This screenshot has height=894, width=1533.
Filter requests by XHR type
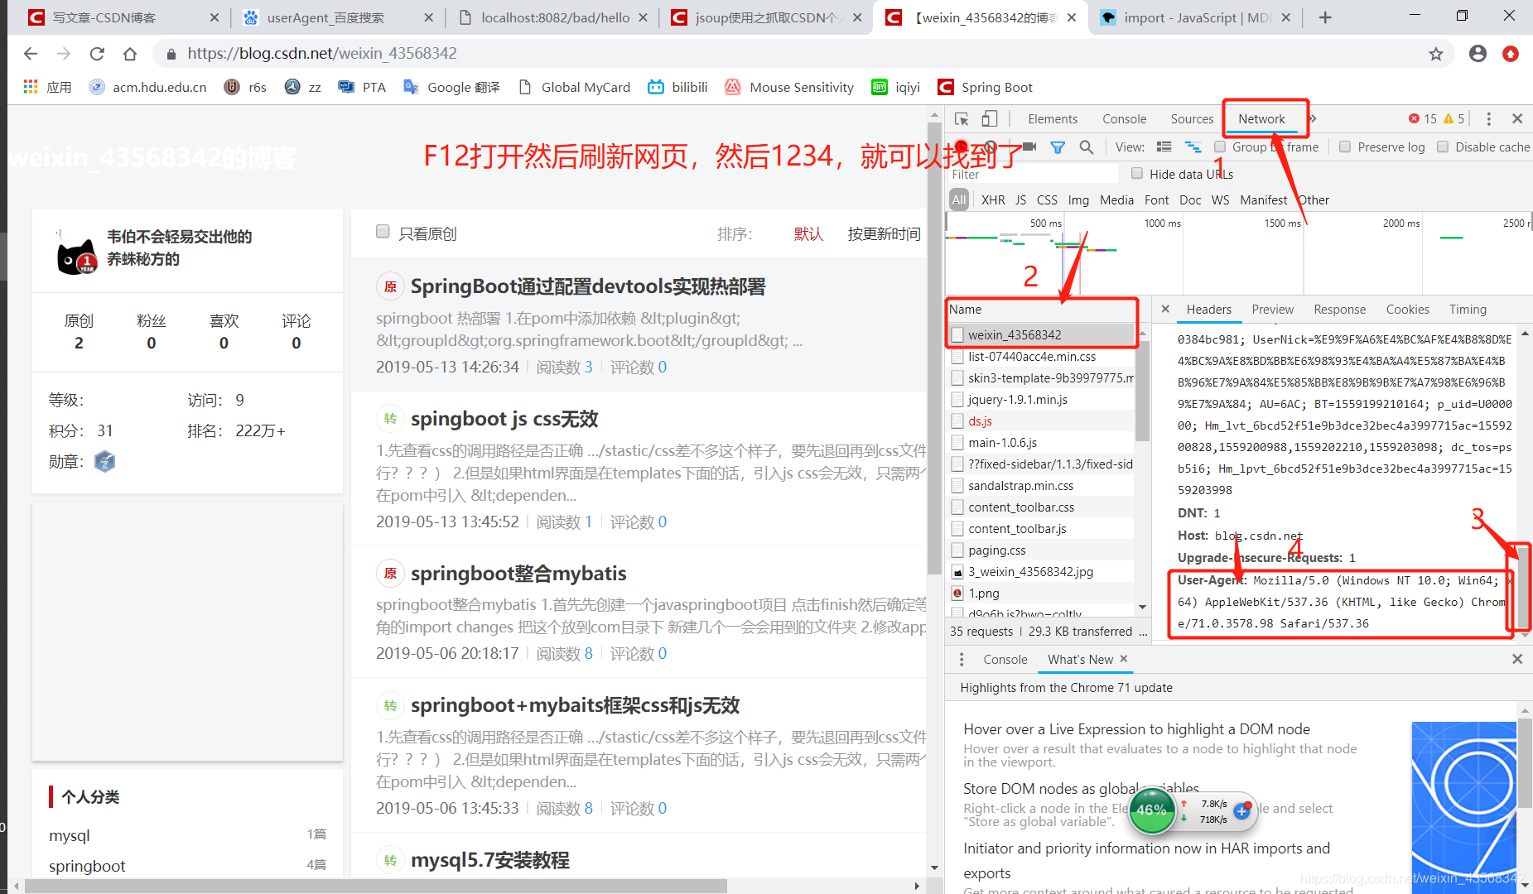coord(993,199)
